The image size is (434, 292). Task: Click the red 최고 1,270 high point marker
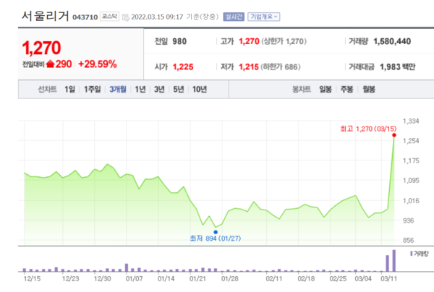[394, 135]
